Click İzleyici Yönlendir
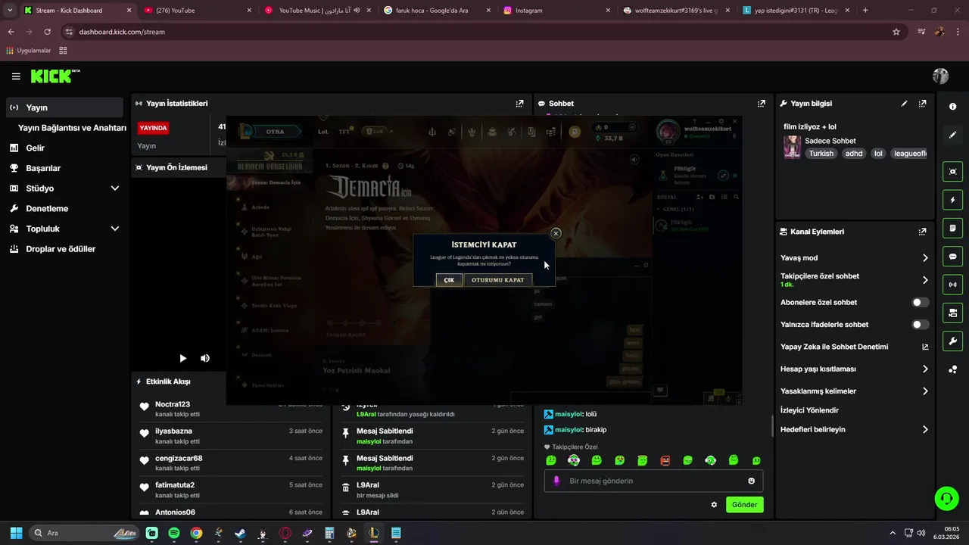 pyautogui.click(x=809, y=410)
